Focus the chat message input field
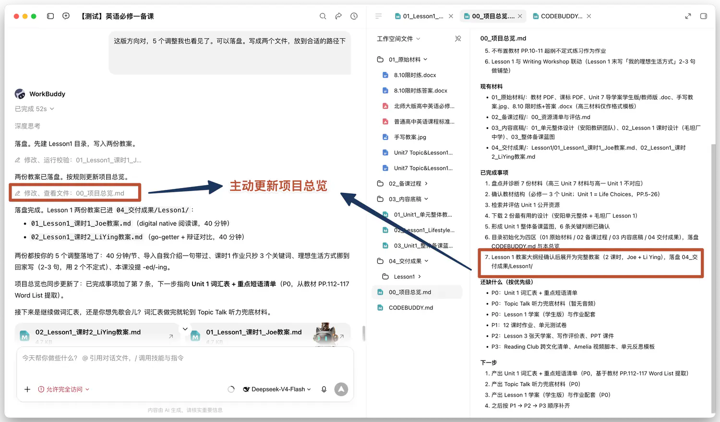Screen dimensions: 720x422 (x=185, y=358)
